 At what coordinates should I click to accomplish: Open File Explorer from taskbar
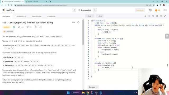[x=83, y=93]
